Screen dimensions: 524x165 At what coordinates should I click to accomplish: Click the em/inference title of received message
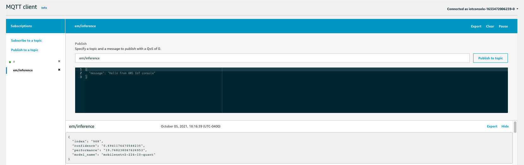click(x=82, y=126)
